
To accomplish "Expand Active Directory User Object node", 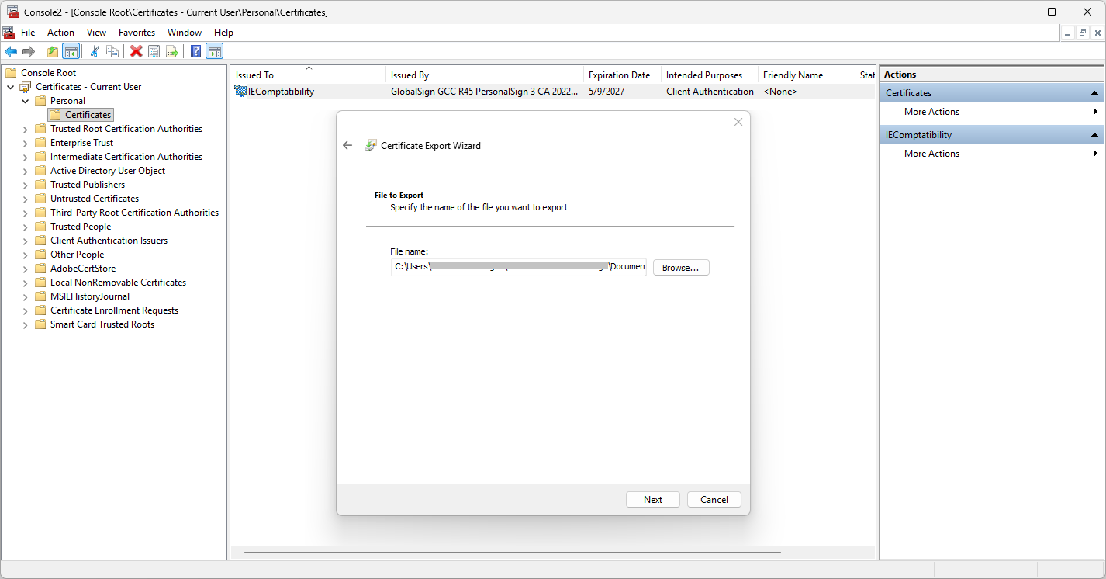I will [26, 171].
